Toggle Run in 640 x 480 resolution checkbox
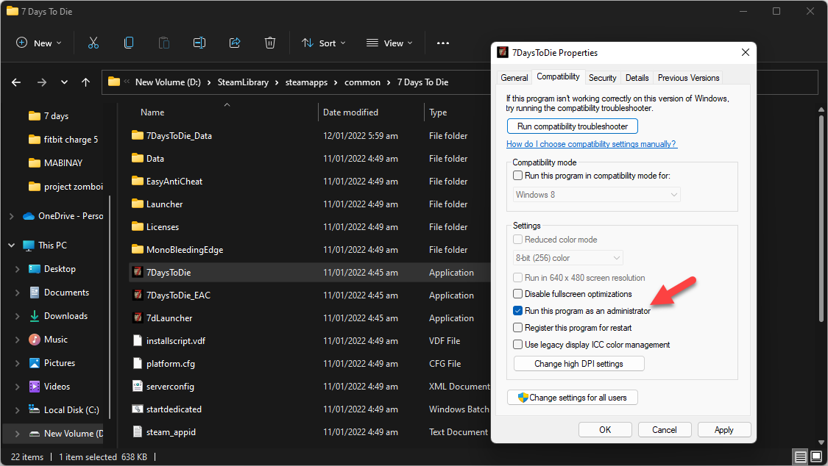The width and height of the screenshot is (828, 466). [517, 277]
